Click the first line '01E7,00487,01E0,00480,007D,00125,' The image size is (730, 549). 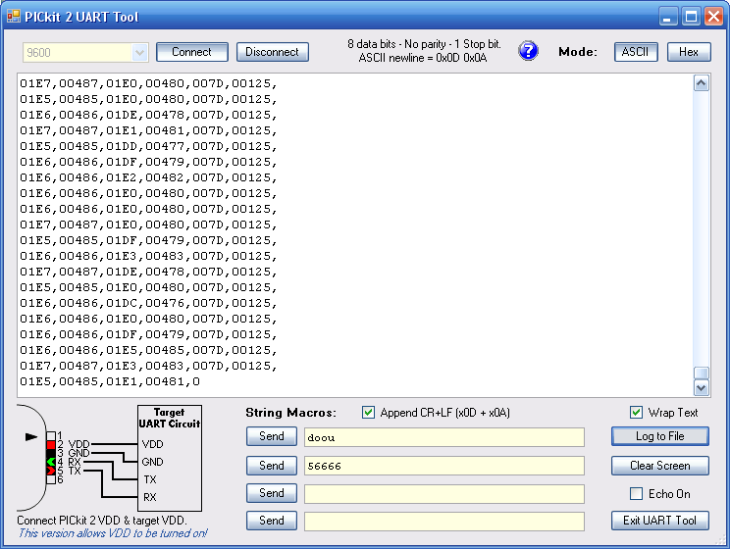[x=148, y=83]
